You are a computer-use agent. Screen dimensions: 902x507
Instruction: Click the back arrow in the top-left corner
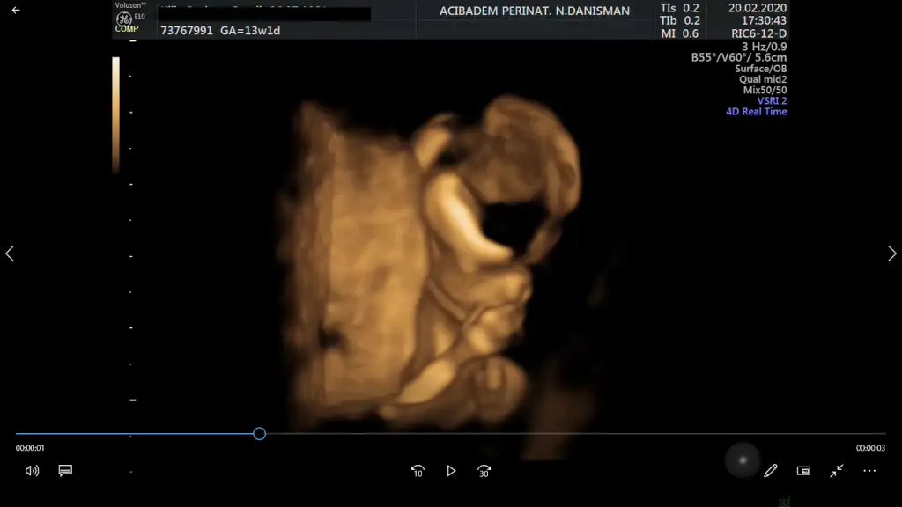pyautogui.click(x=15, y=11)
